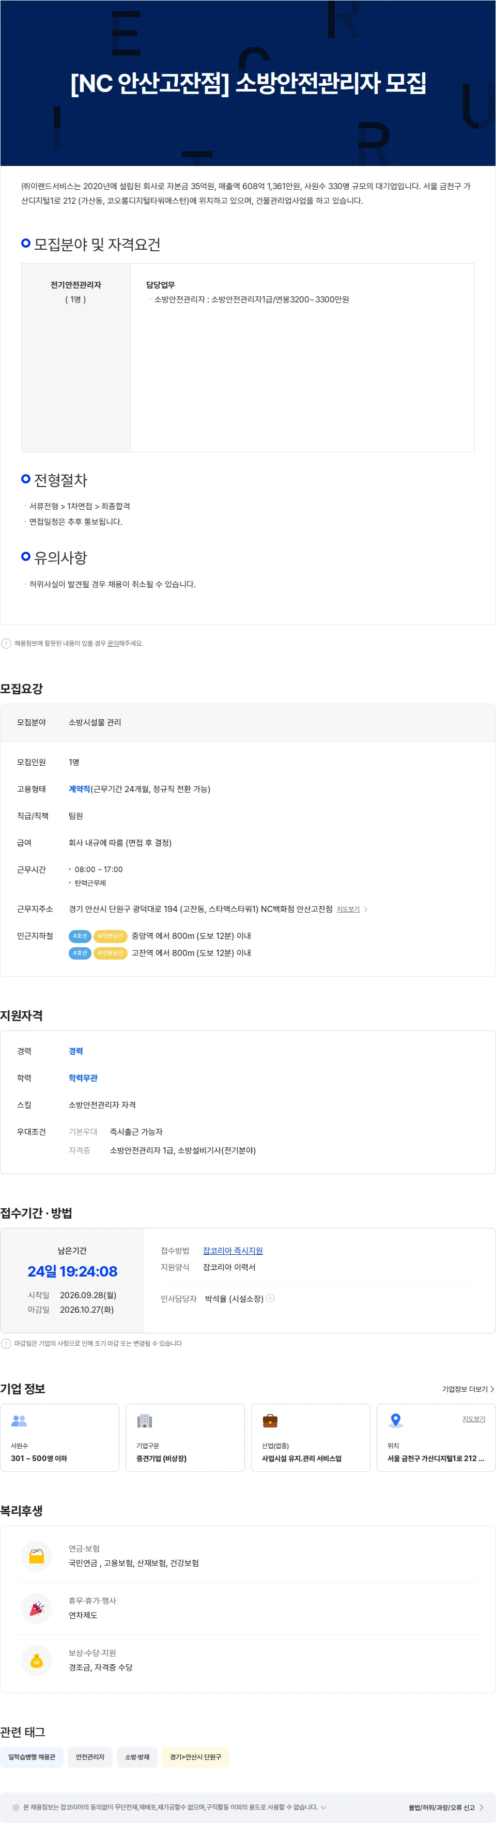Click chevron arrow after 근무지주소 지도보기

[366, 909]
